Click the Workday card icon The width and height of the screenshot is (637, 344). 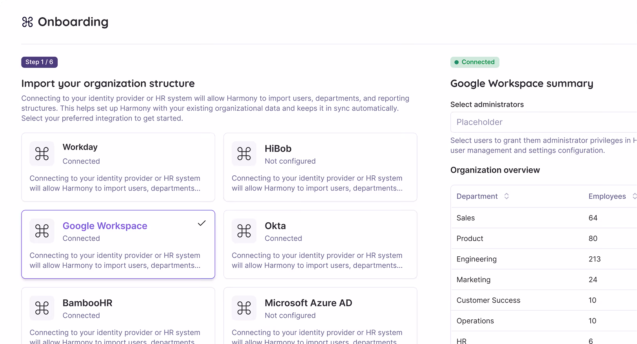point(42,154)
